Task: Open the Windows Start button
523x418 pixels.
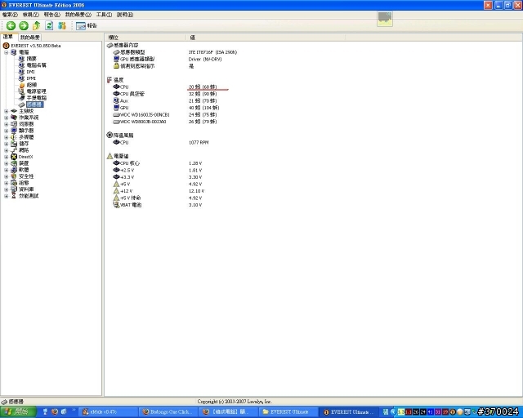Action: click(x=18, y=412)
